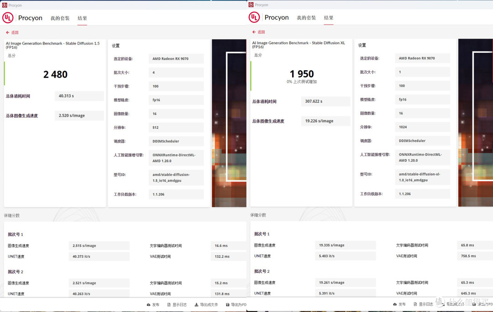Image resolution: width=493 pixels, height=312 pixels.
Task: Click the 2.520 s/image speed value
Action: 79,115
